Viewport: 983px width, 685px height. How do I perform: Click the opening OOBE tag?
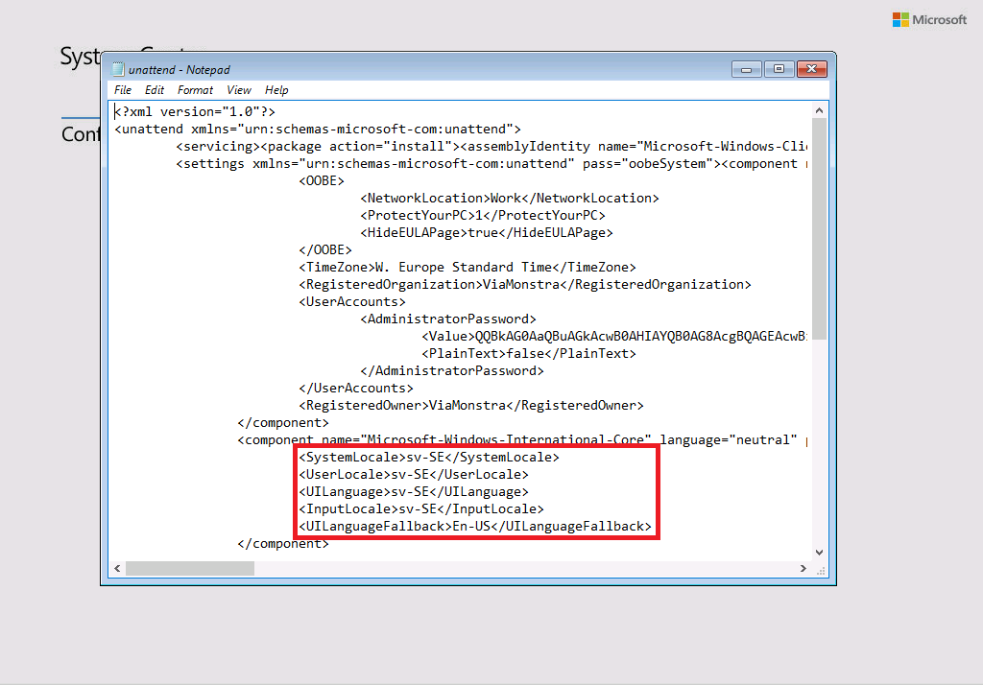click(322, 181)
